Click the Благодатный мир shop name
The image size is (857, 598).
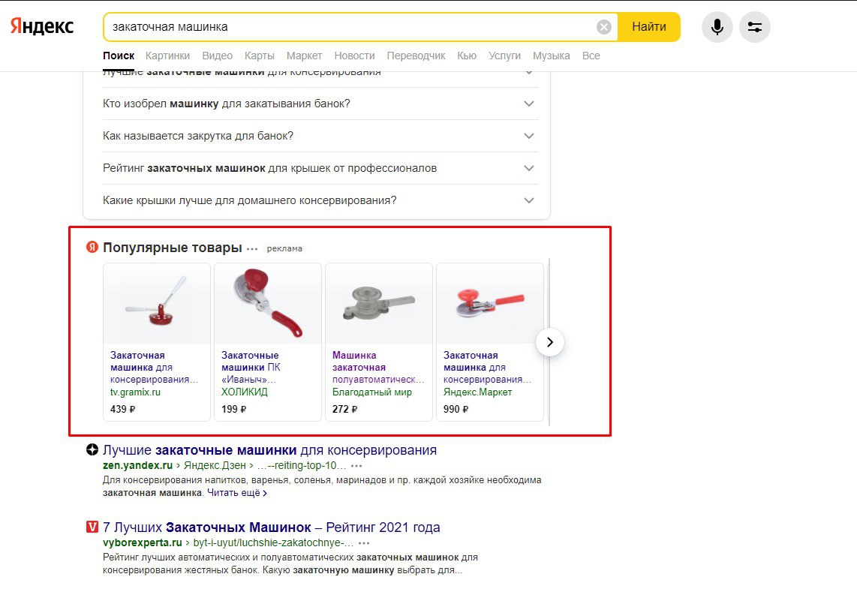[372, 392]
